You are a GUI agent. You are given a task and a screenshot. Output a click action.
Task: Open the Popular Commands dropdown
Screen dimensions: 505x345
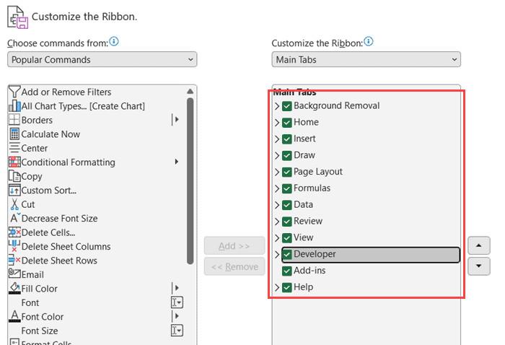click(x=102, y=60)
